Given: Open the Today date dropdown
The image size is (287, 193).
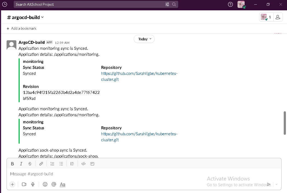Looking at the screenshot, I should click(x=144, y=39).
